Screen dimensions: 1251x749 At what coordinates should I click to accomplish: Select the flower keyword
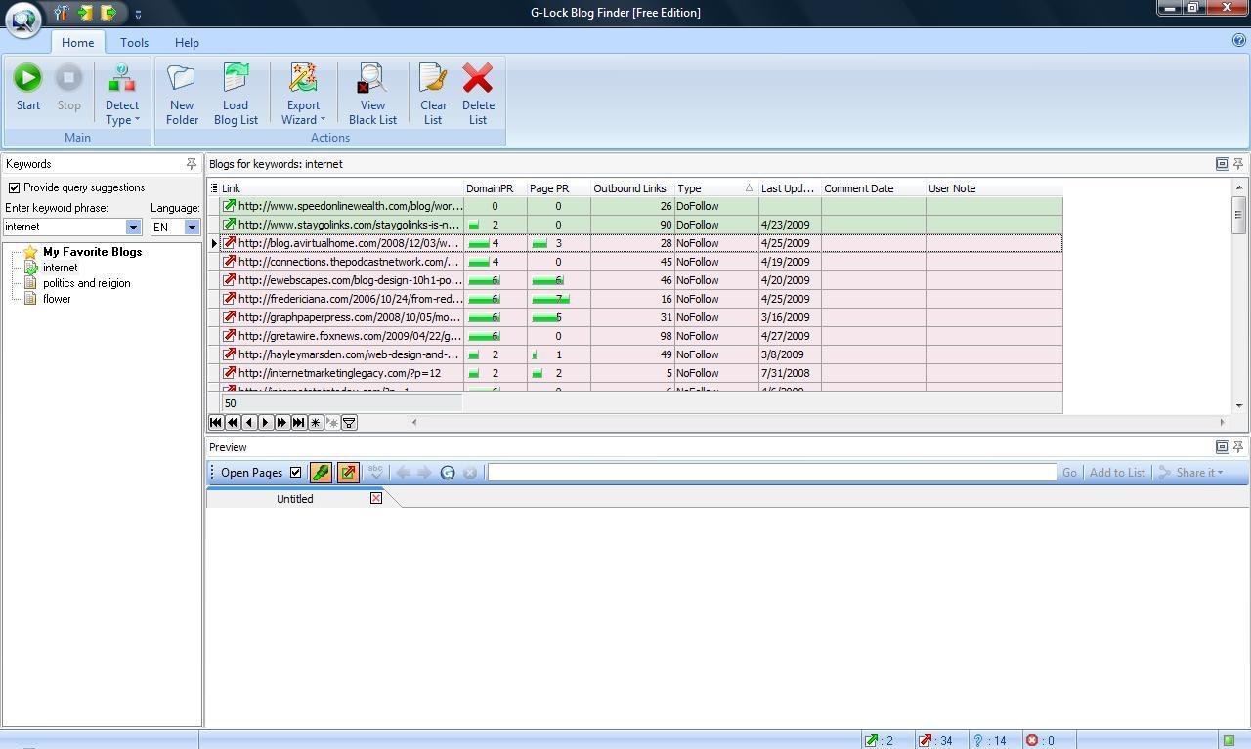pyautogui.click(x=57, y=299)
